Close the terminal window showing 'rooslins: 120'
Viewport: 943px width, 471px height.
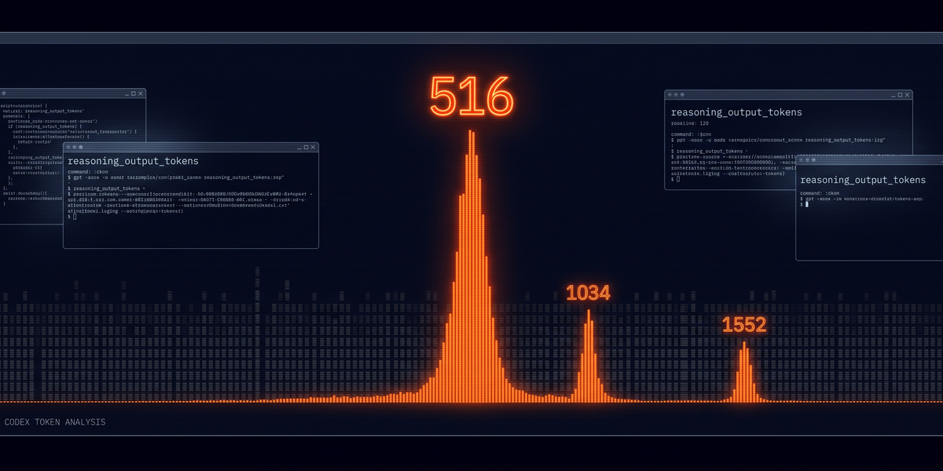tap(908, 94)
